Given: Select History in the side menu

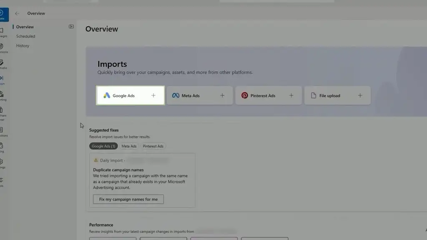Looking at the screenshot, I should pyautogui.click(x=23, y=46).
